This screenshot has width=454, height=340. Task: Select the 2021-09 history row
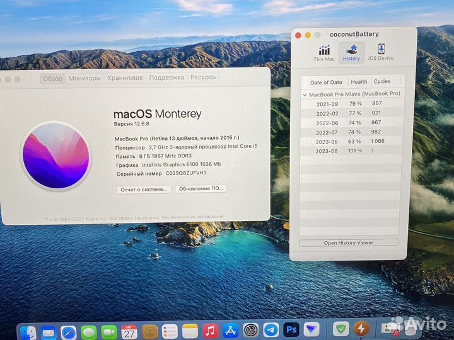(x=352, y=103)
